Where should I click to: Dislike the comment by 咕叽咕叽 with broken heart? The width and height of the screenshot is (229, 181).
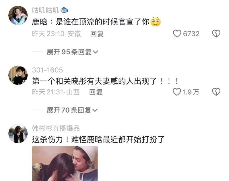tap(216, 34)
